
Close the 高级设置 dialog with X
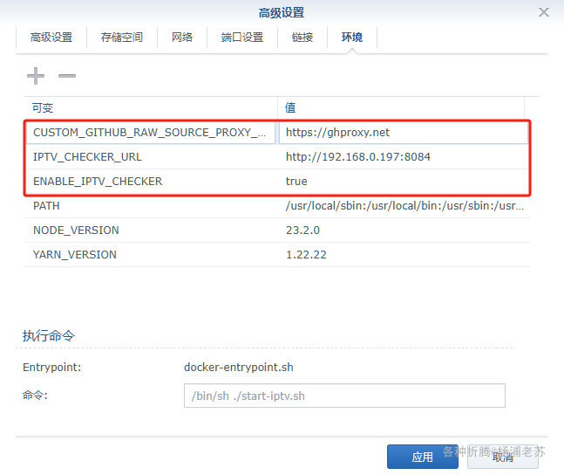pyautogui.click(x=543, y=12)
